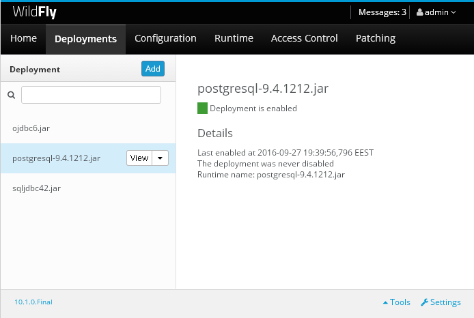Viewport: 474px width, 318px height.
Task: Expand the admin user menu chevron
Action: (454, 12)
